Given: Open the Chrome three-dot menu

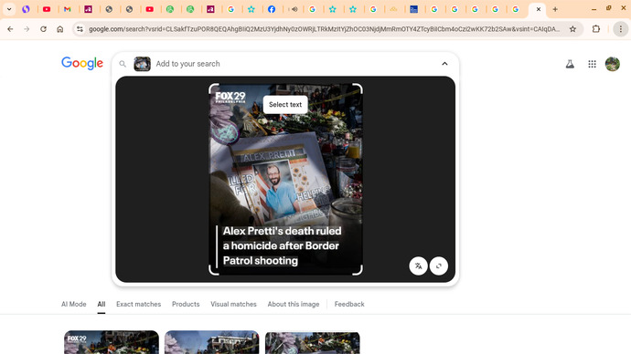Looking at the screenshot, I should click(x=621, y=29).
